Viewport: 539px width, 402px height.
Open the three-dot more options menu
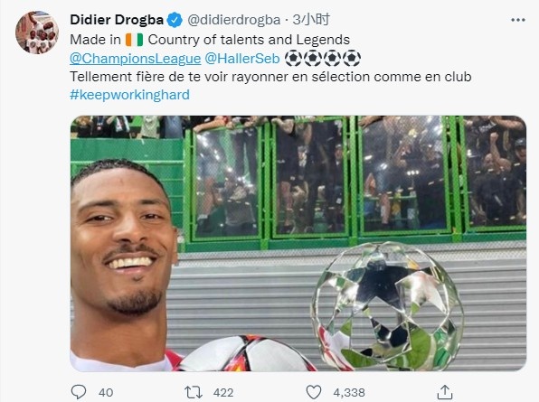click(518, 20)
